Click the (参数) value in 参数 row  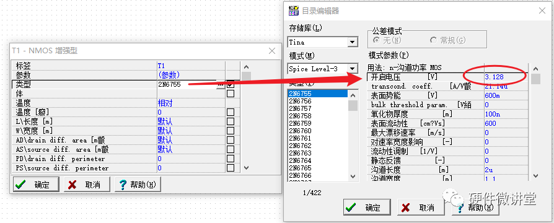coord(169,75)
